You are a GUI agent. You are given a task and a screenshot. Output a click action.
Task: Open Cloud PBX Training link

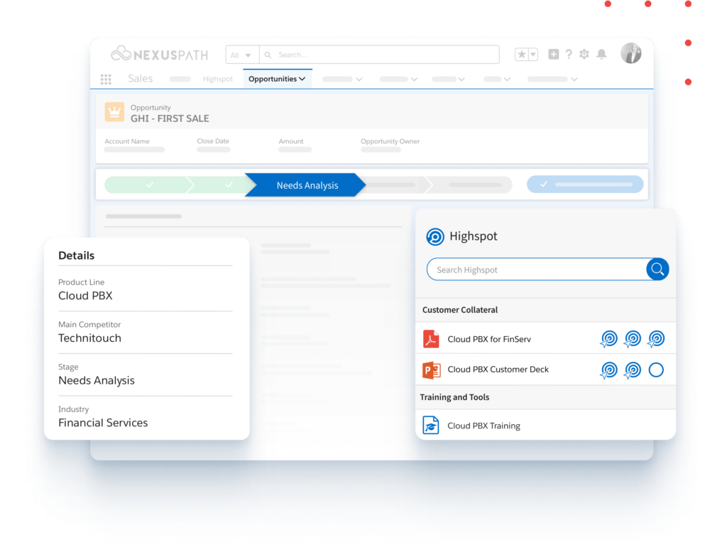[x=483, y=425]
